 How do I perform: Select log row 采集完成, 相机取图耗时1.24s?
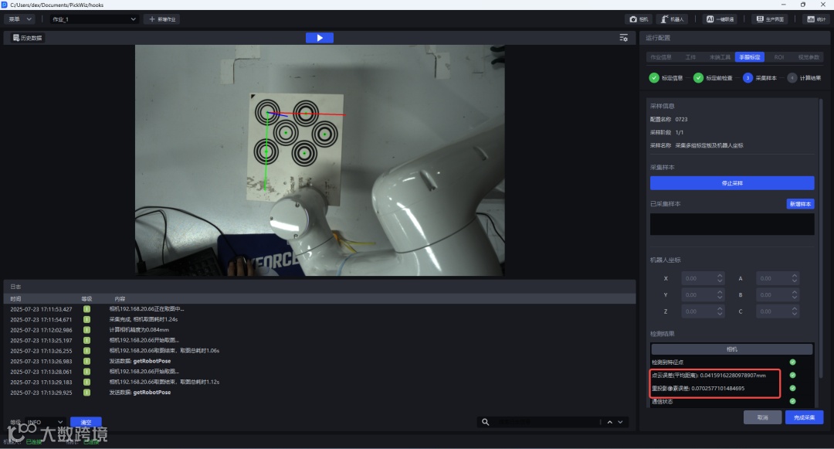[x=319, y=320]
